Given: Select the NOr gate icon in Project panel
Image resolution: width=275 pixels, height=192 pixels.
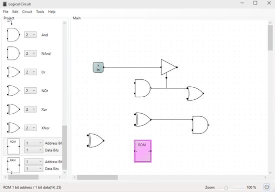Looking at the screenshot, I should click(13, 91).
